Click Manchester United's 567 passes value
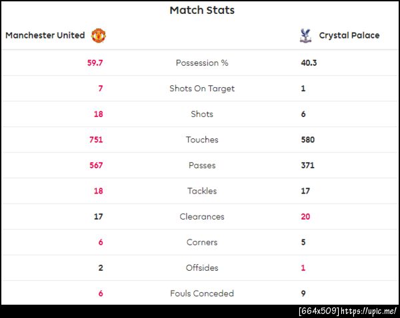This screenshot has width=400, height=318. [x=96, y=165]
